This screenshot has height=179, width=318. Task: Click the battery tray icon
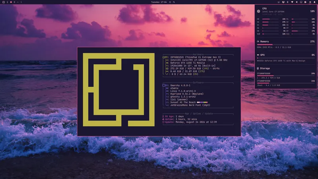point(305,2)
